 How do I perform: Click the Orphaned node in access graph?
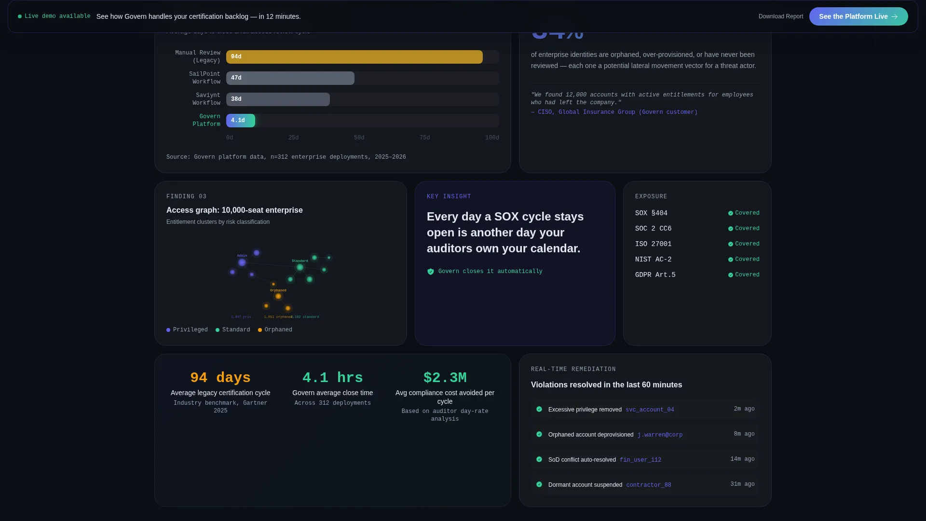pyautogui.click(x=278, y=296)
